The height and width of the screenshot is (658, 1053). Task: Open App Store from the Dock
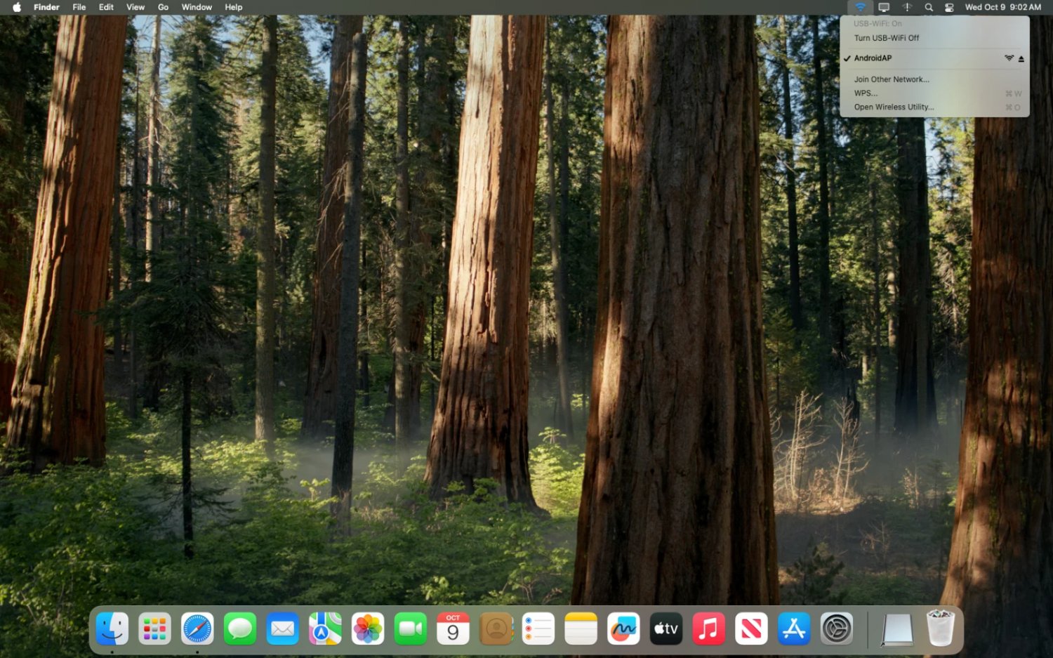pyautogui.click(x=794, y=628)
